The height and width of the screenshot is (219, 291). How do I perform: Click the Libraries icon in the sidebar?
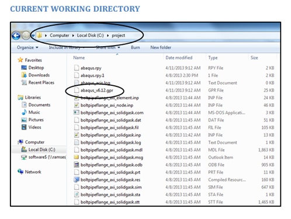pyautogui.click(x=20, y=98)
